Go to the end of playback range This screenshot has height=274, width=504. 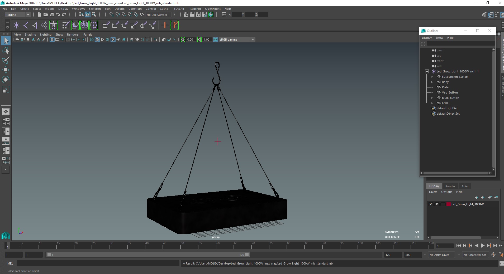tap(501, 246)
